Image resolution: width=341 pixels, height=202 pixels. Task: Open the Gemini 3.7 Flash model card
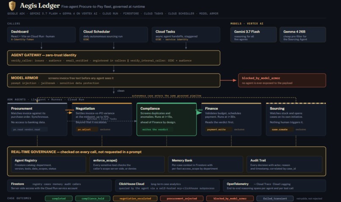[x=253, y=35]
